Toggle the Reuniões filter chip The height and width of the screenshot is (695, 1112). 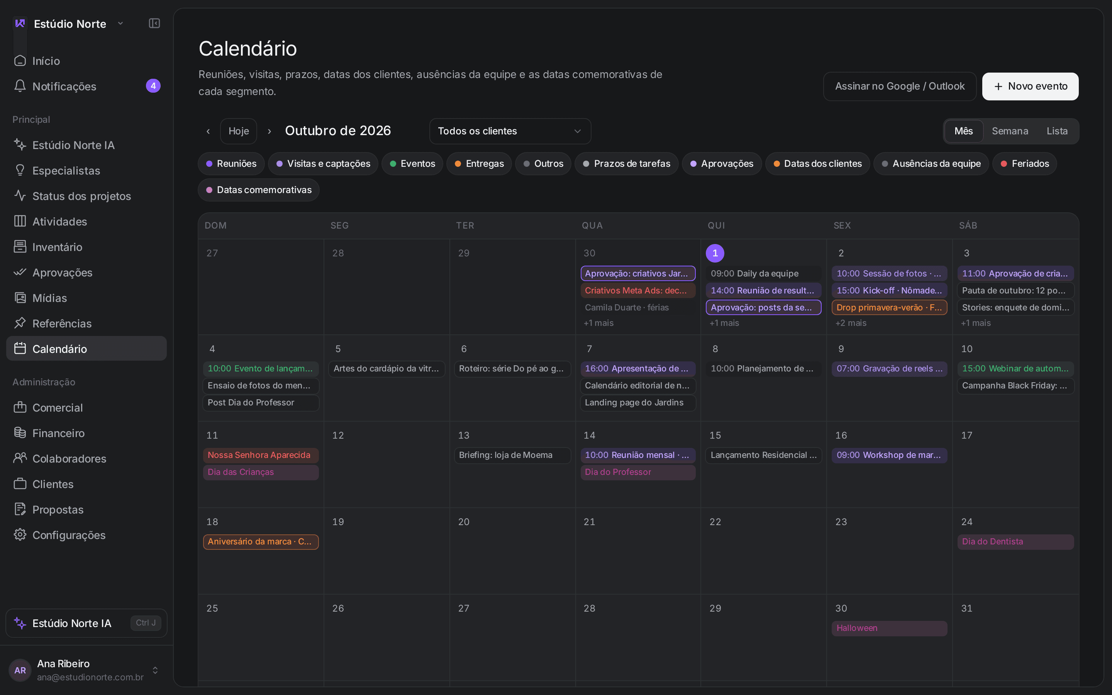[x=231, y=164]
